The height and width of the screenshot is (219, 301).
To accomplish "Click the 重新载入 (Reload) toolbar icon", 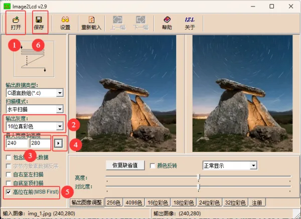I will click(x=92, y=23).
